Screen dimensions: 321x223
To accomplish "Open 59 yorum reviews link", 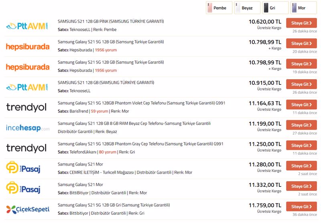I will 100,111.
